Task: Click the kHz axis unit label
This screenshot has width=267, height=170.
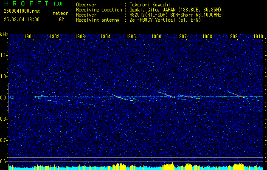Action: 4,34
